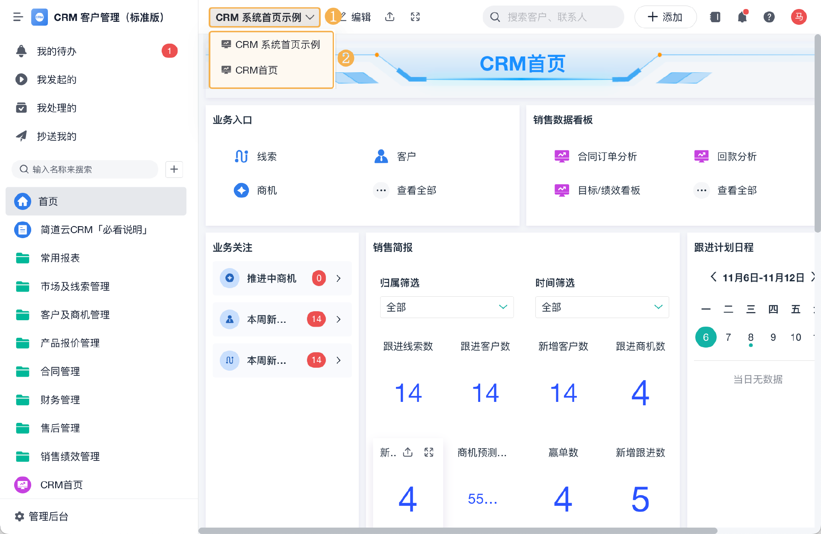Open the 时间筛选 全部 dropdown
The width and height of the screenshot is (821, 534).
click(x=602, y=307)
